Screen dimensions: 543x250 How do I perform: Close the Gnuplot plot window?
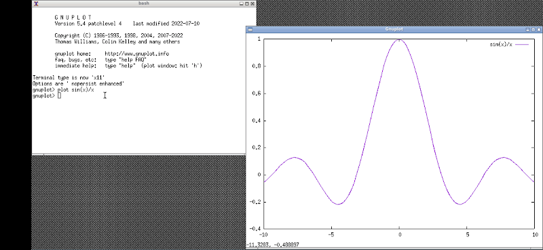[x=538, y=30]
